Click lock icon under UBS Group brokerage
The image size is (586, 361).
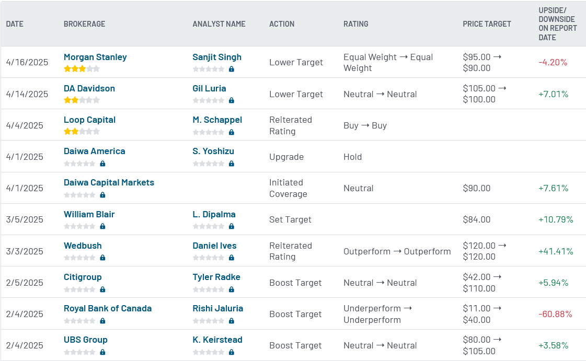102,352
